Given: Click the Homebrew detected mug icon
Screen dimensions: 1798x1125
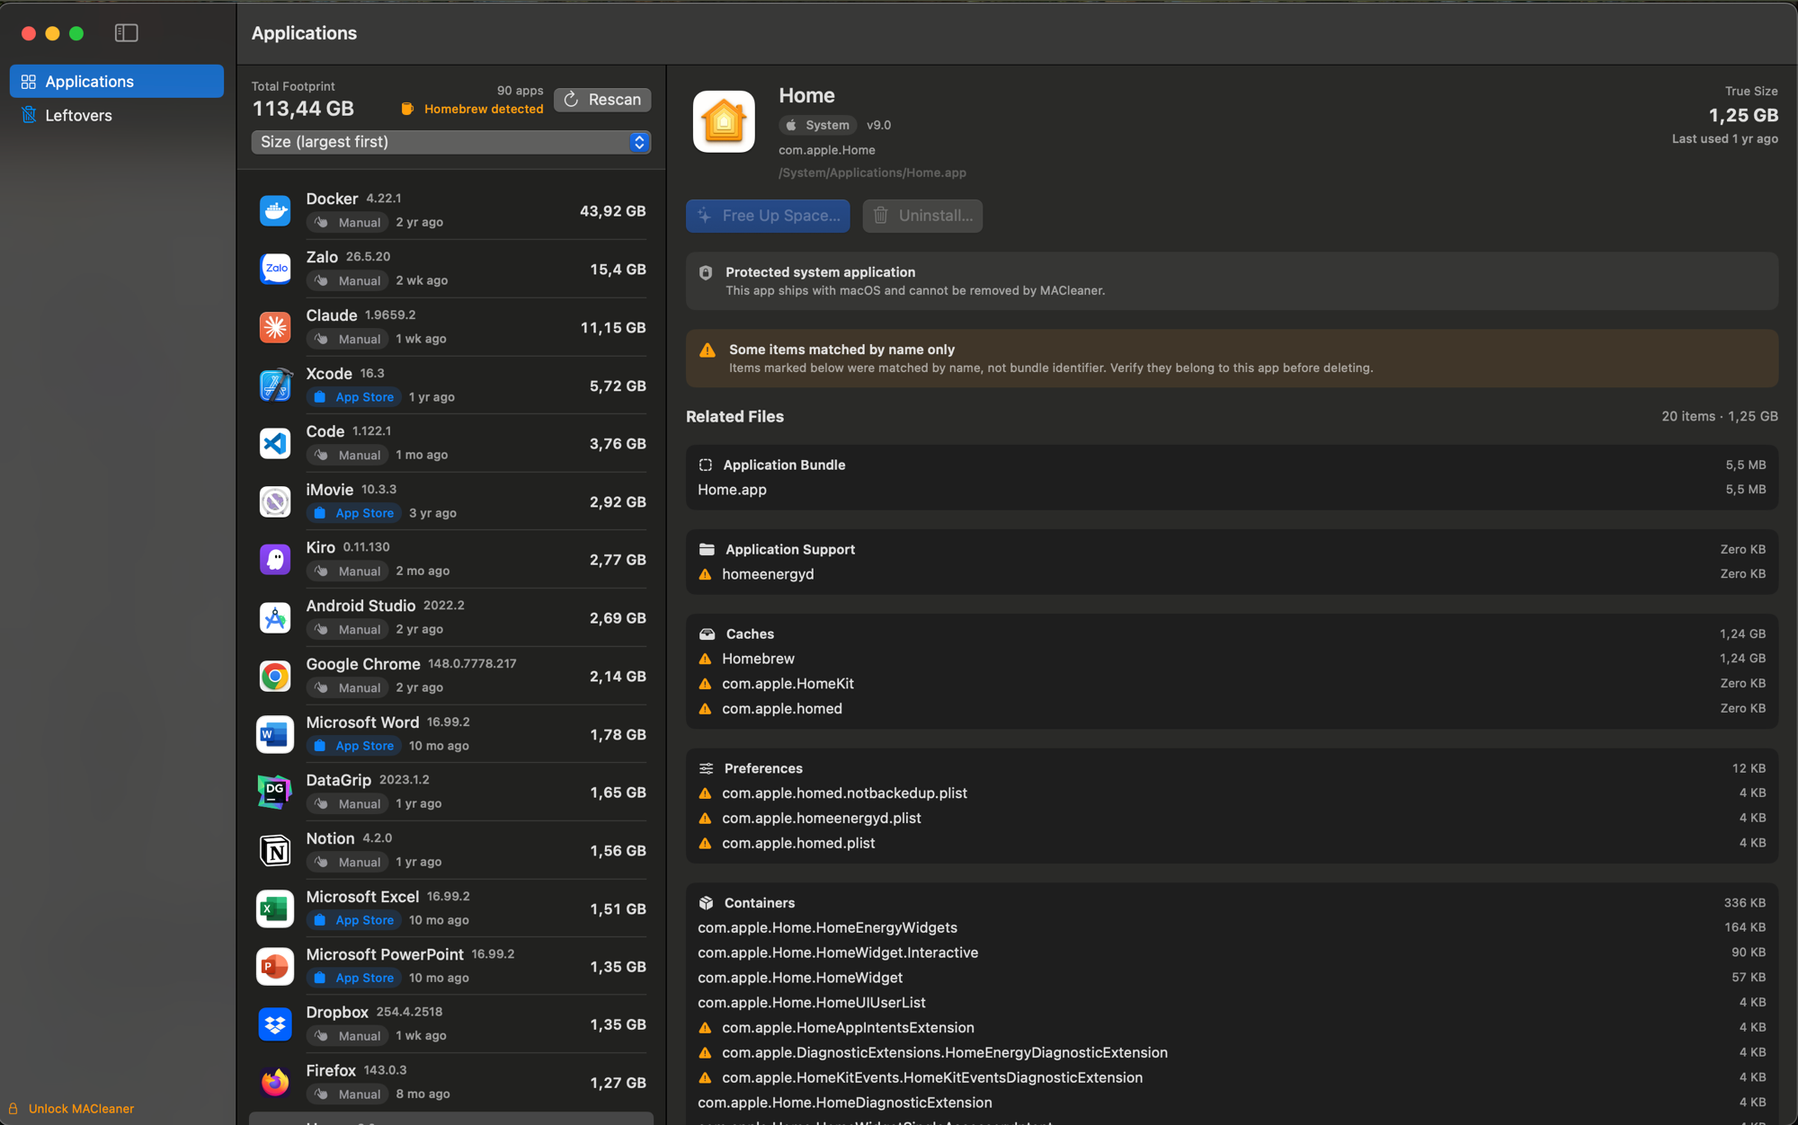Looking at the screenshot, I should [x=407, y=109].
